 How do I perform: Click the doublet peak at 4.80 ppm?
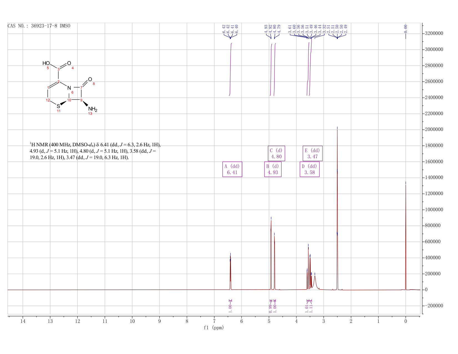275,262
